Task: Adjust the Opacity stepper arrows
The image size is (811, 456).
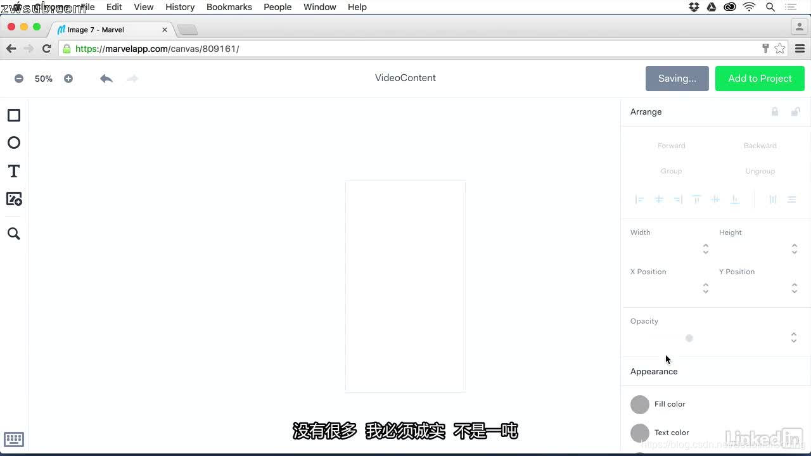Action: [794, 338]
